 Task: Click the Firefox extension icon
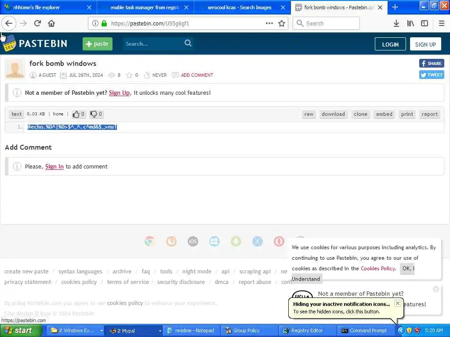tap(171, 241)
